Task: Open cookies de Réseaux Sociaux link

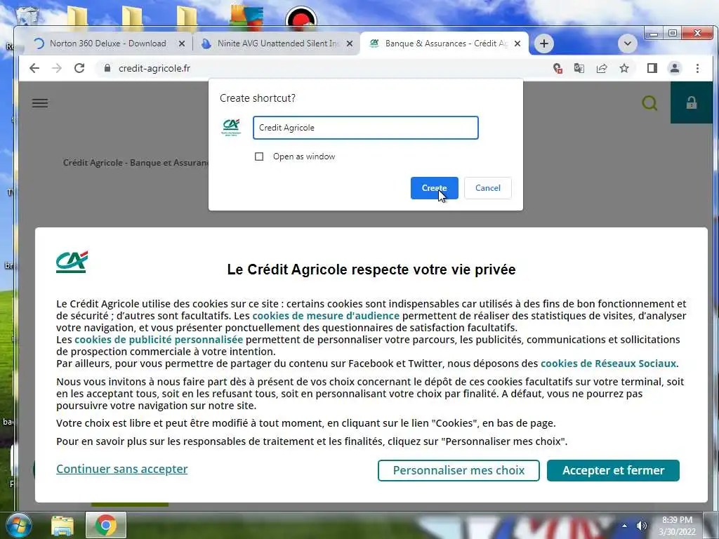Action: (609, 364)
